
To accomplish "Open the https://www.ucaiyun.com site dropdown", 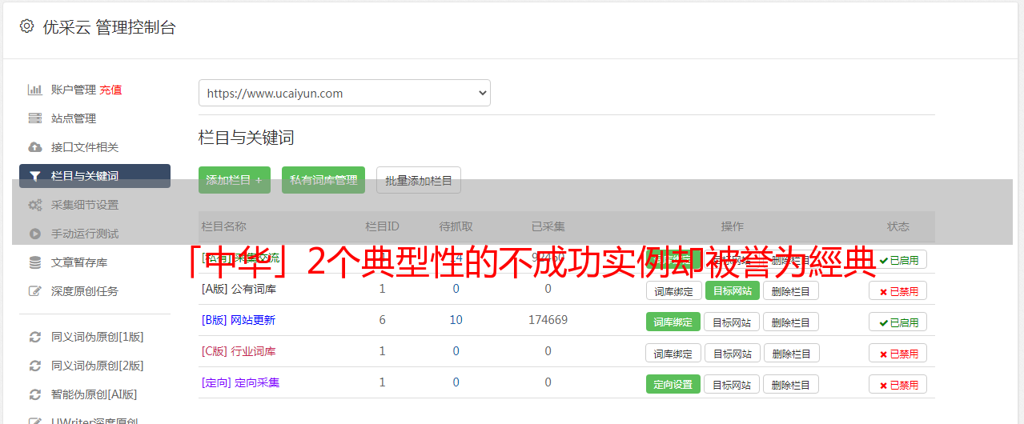I will click(344, 93).
